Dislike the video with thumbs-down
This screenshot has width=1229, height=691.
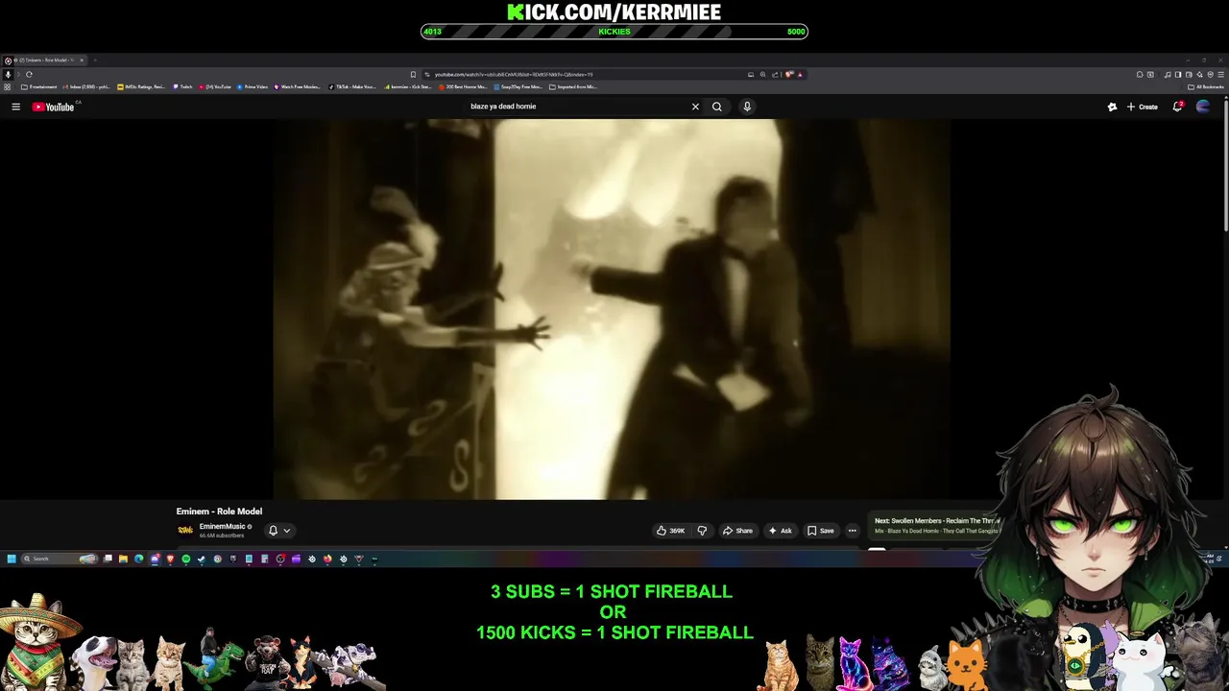[x=702, y=531]
